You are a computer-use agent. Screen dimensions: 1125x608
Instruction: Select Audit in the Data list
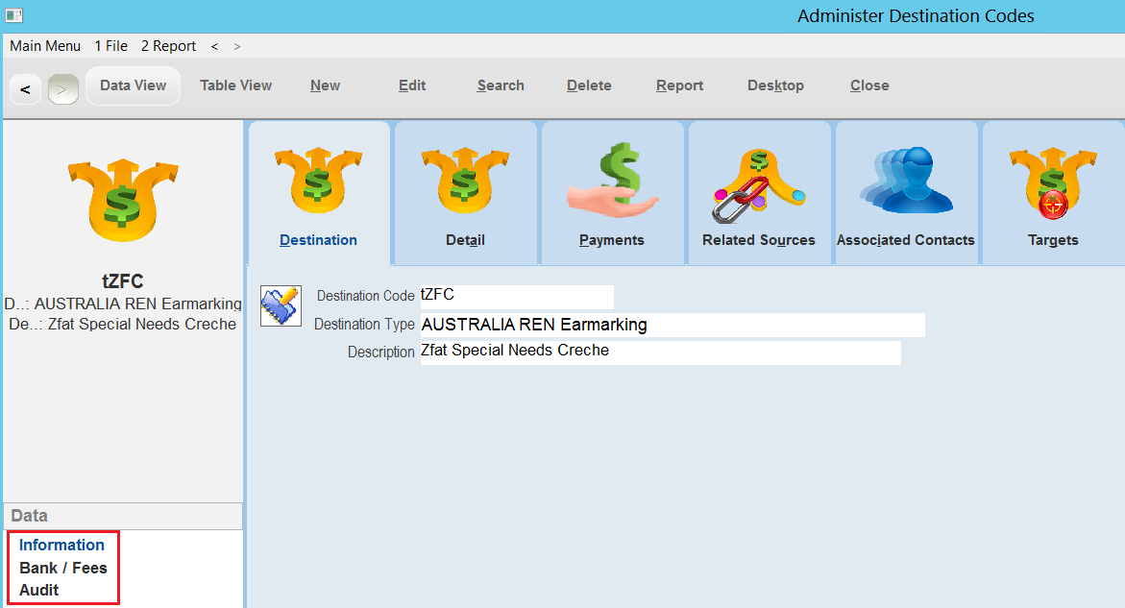tap(38, 590)
